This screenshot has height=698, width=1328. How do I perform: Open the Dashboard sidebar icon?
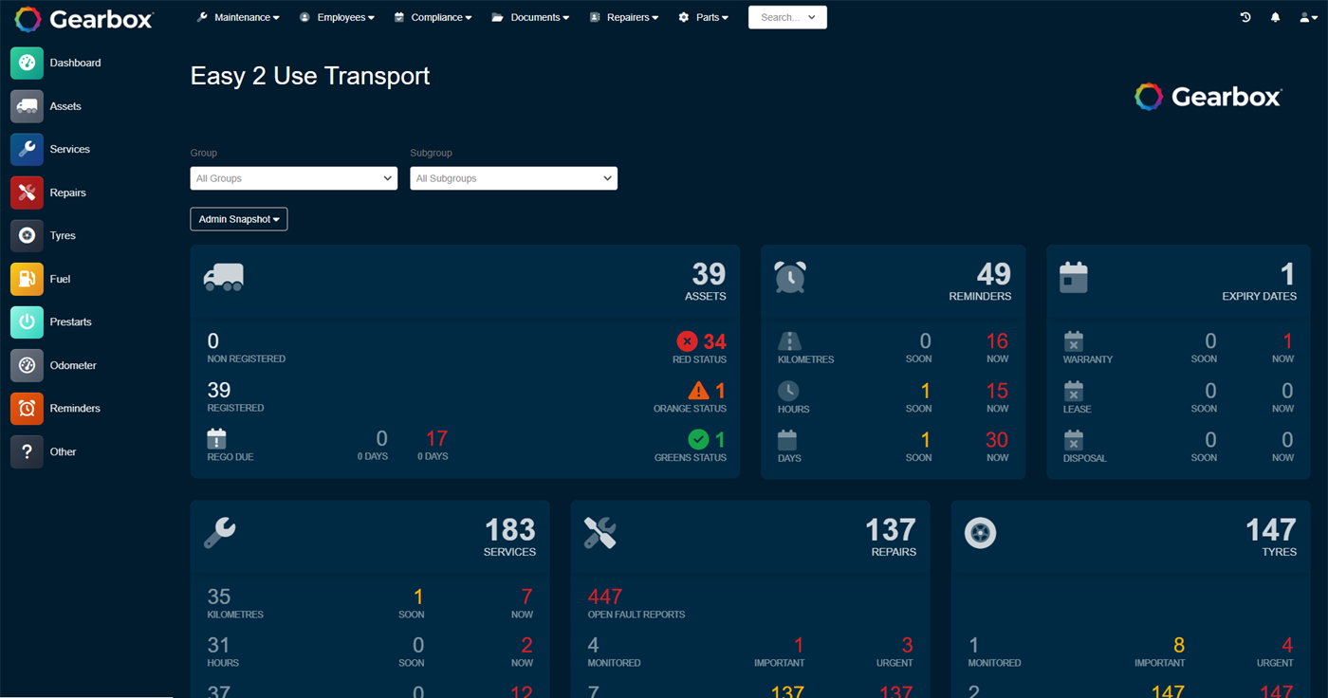coord(27,63)
